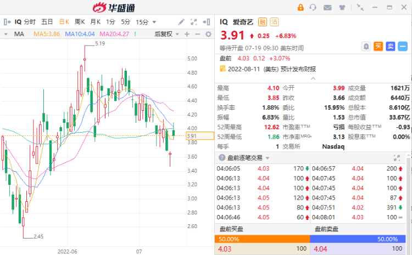Open 盘前逐笔交易 type dropdown arrow
Viewport: 412px width, 255px height.
[268, 158]
